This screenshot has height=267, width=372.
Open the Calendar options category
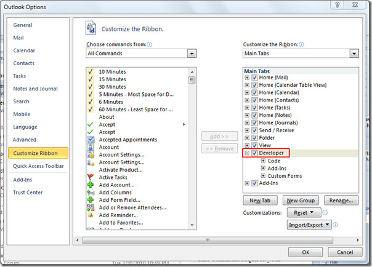click(x=24, y=50)
